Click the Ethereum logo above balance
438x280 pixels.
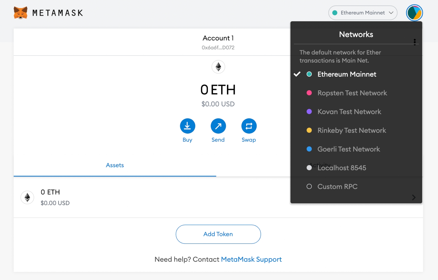[218, 67]
